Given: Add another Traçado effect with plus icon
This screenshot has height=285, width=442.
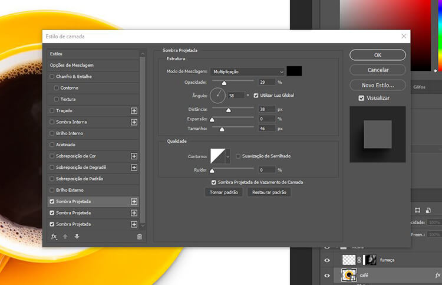Looking at the screenshot, I should pyautogui.click(x=134, y=110).
